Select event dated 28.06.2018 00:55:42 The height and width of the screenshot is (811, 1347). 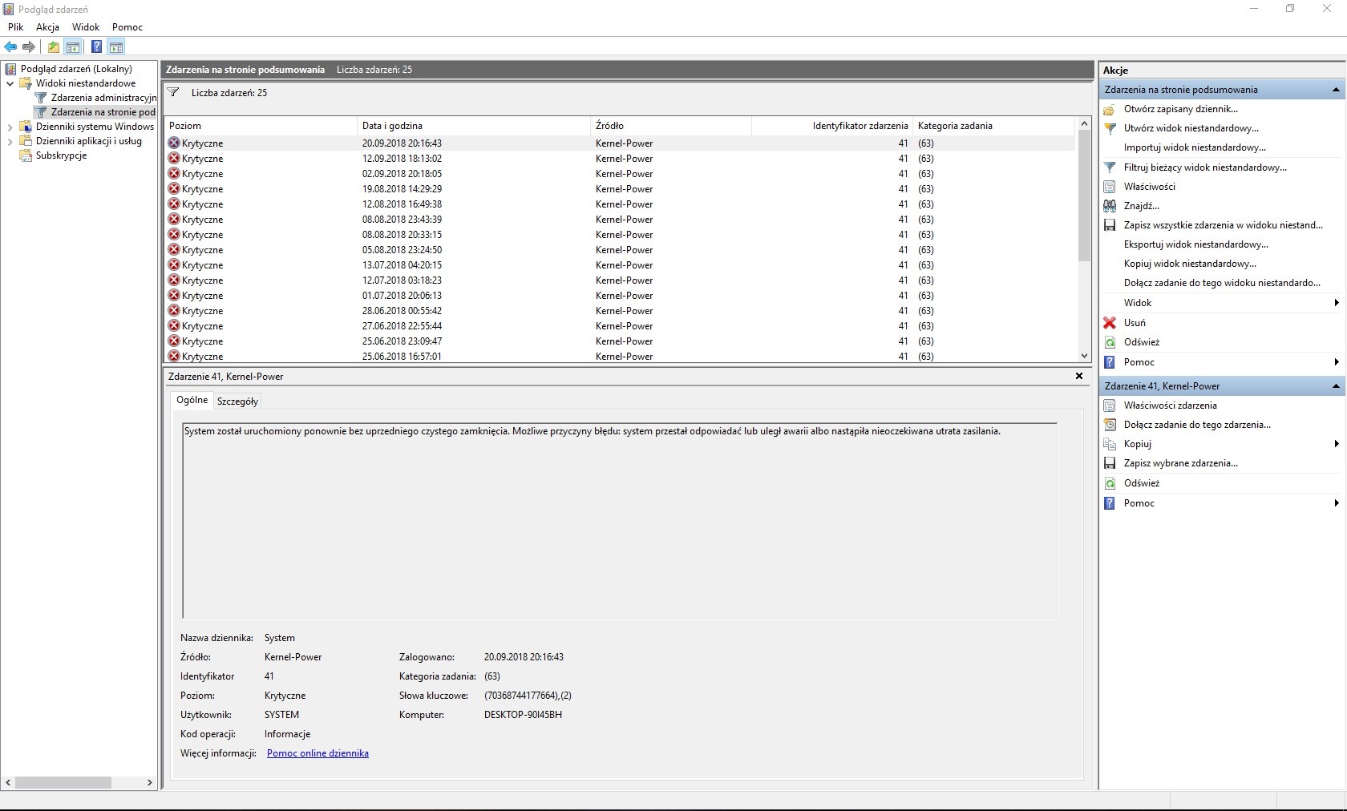click(x=620, y=311)
